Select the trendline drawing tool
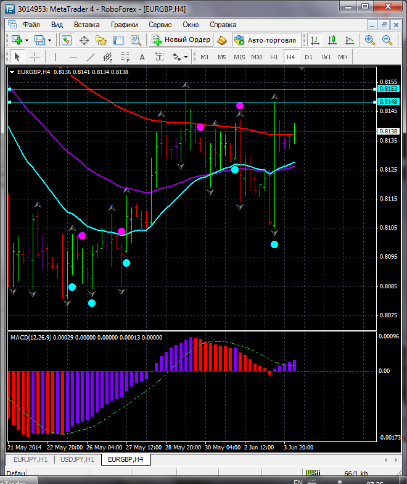 point(91,57)
